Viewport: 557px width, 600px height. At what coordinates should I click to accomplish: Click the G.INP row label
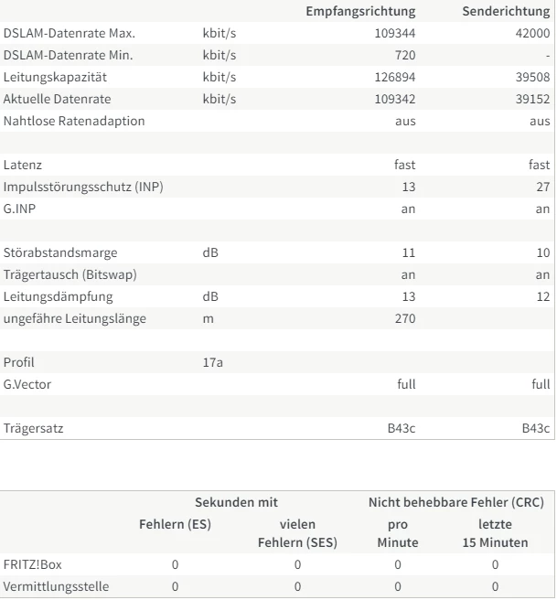pyautogui.click(x=20, y=209)
